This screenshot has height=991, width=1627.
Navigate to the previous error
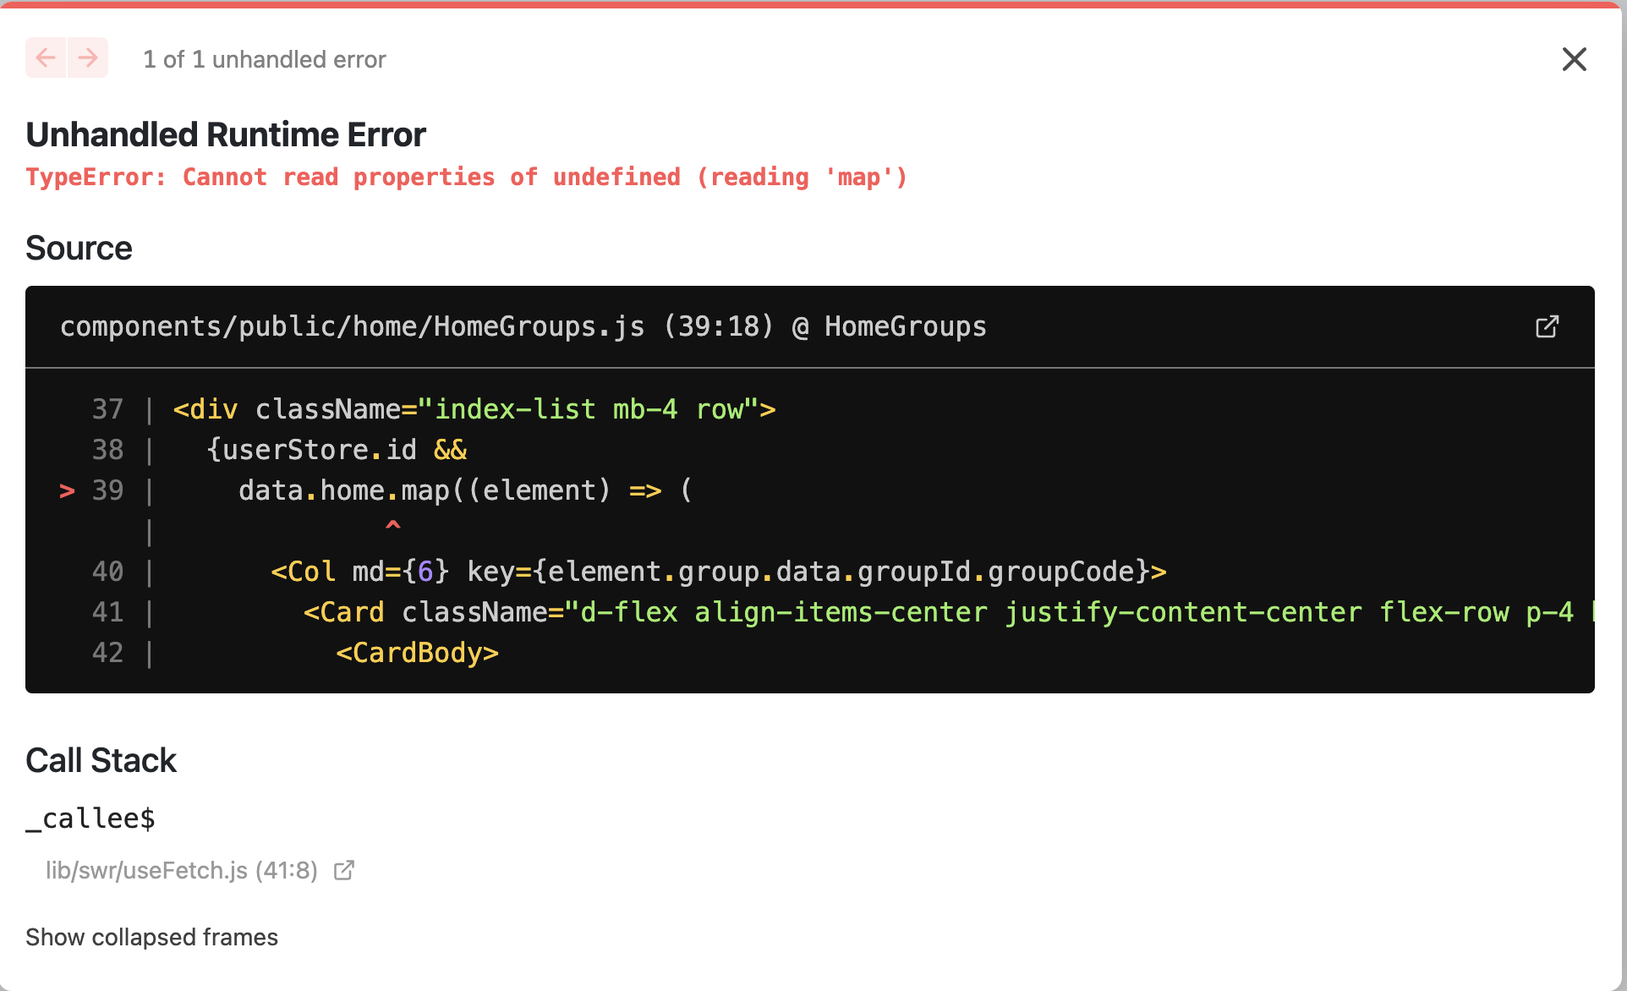point(46,57)
